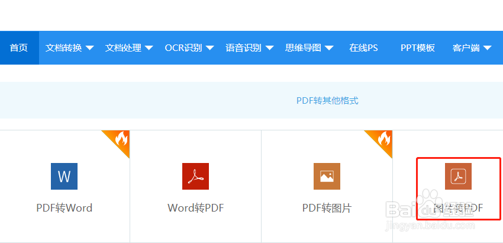Expand the OCR识别 dropdown arrow
The height and width of the screenshot is (243, 503).
(210, 48)
